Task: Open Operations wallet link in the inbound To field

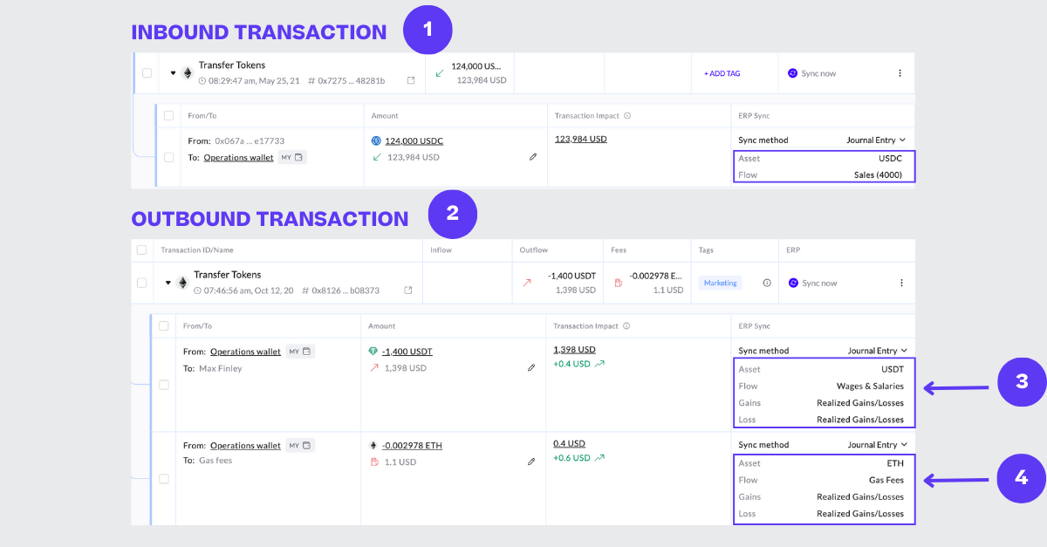Action: pyautogui.click(x=238, y=157)
